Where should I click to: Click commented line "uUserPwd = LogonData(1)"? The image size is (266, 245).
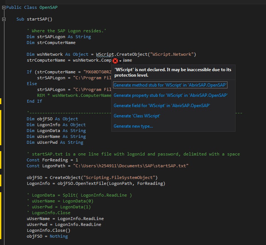click(x=59, y=207)
